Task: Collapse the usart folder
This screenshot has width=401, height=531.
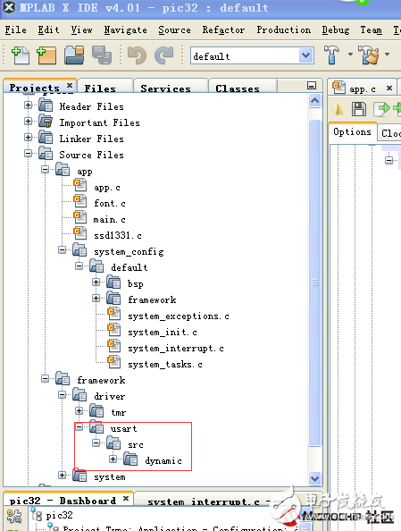Action: (x=79, y=426)
